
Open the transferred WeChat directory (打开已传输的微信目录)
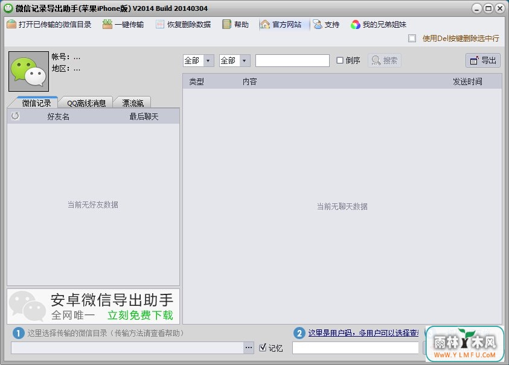[49, 24]
